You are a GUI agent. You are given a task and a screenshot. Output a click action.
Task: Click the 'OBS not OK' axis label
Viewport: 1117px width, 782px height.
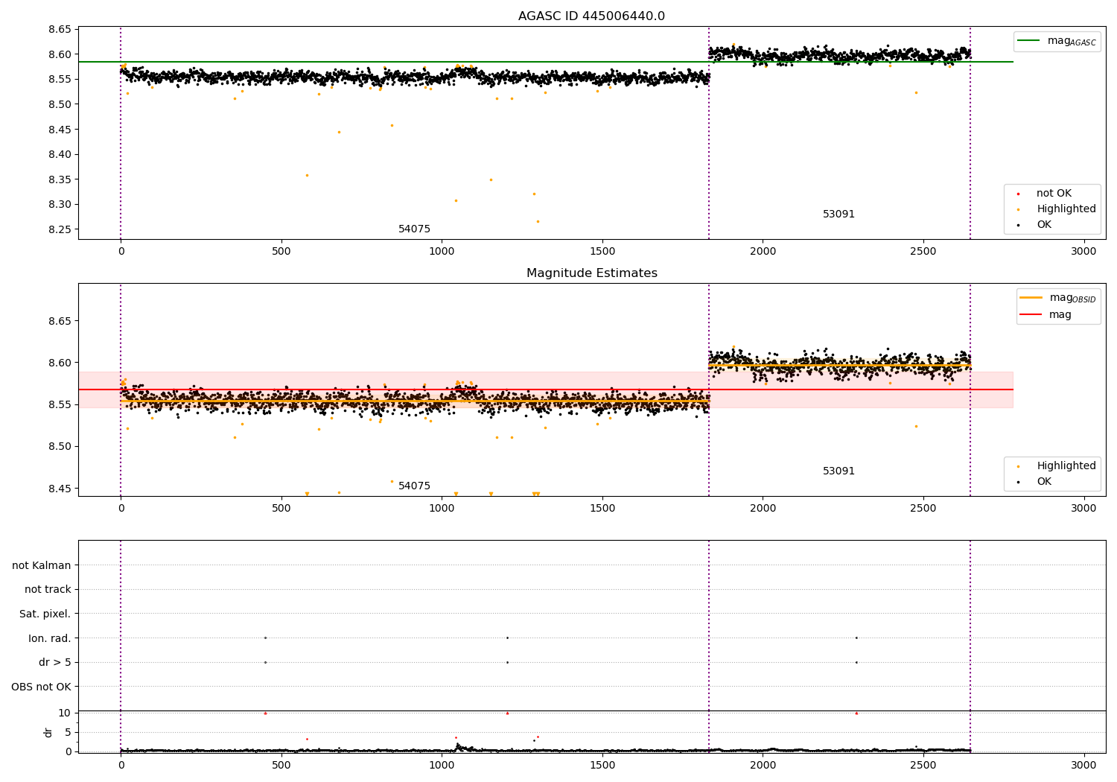(41, 687)
